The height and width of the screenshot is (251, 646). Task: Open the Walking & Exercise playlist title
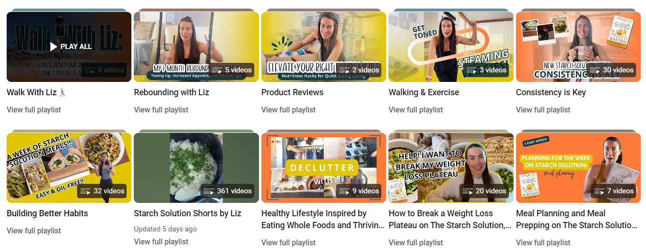click(x=424, y=92)
